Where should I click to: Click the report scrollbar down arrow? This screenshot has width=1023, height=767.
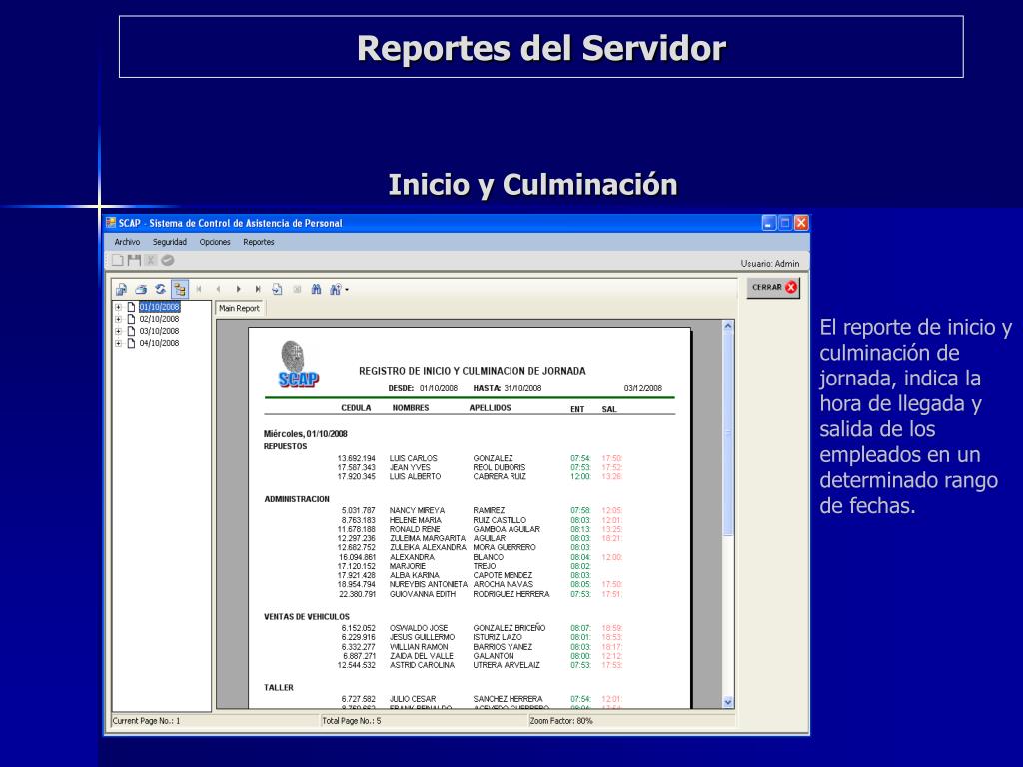point(728,702)
